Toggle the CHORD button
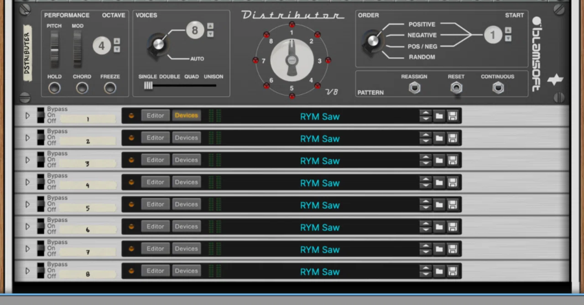 click(82, 88)
